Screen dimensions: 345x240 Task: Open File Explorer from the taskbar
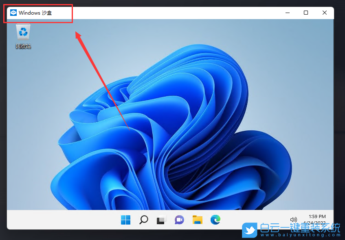tap(197, 219)
